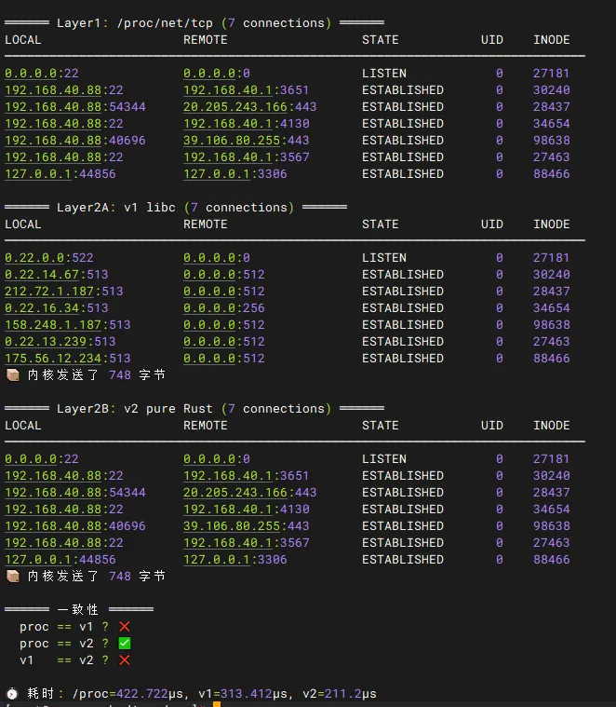The width and height of the screenshot is (616, 707).
Task: Select 212.72.1.187:513 local address
Action: [64, 291]
